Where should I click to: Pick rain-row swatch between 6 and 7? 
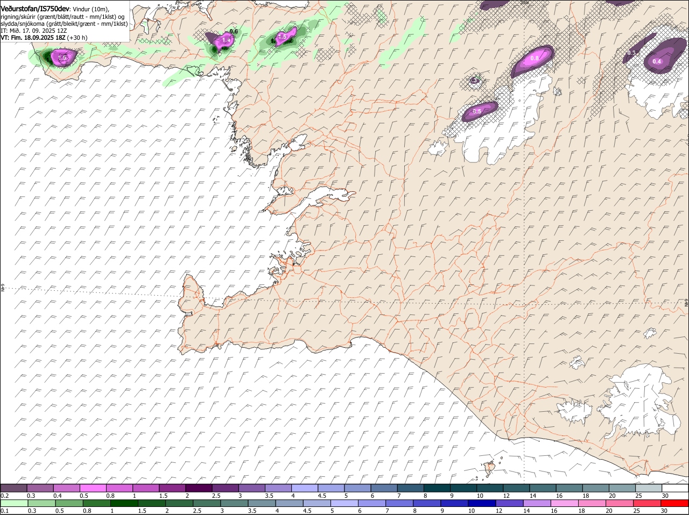pyautogui.click(x=372, y=503)
